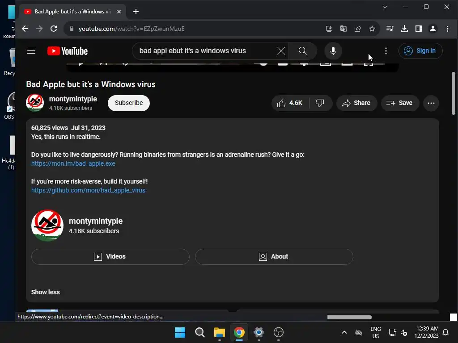Screen dimensions: 458x343
Task: Share this video
Action: (x=356, y=103)
